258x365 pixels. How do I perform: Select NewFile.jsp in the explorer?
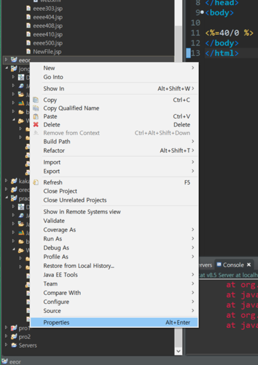[47, 52]
